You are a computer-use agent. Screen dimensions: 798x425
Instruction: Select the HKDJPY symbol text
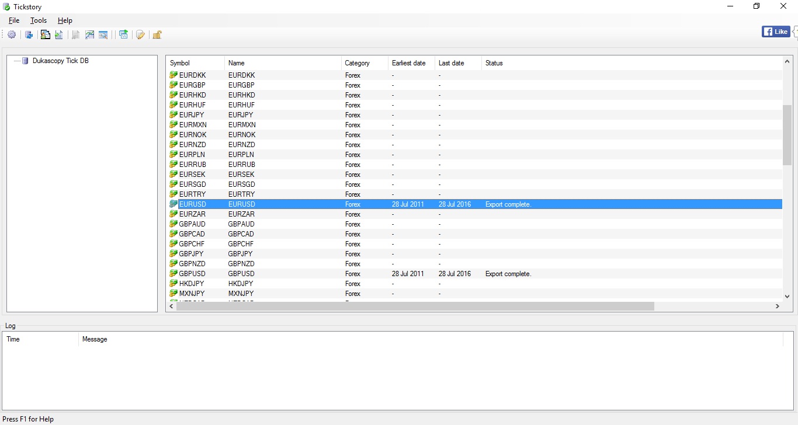[192, 284]
